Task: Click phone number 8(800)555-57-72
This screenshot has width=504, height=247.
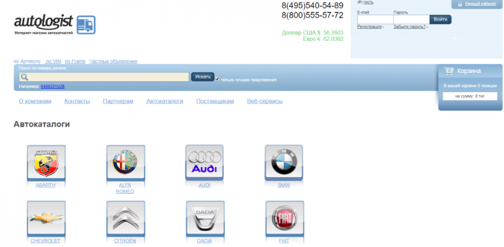Action: (312, 15)
